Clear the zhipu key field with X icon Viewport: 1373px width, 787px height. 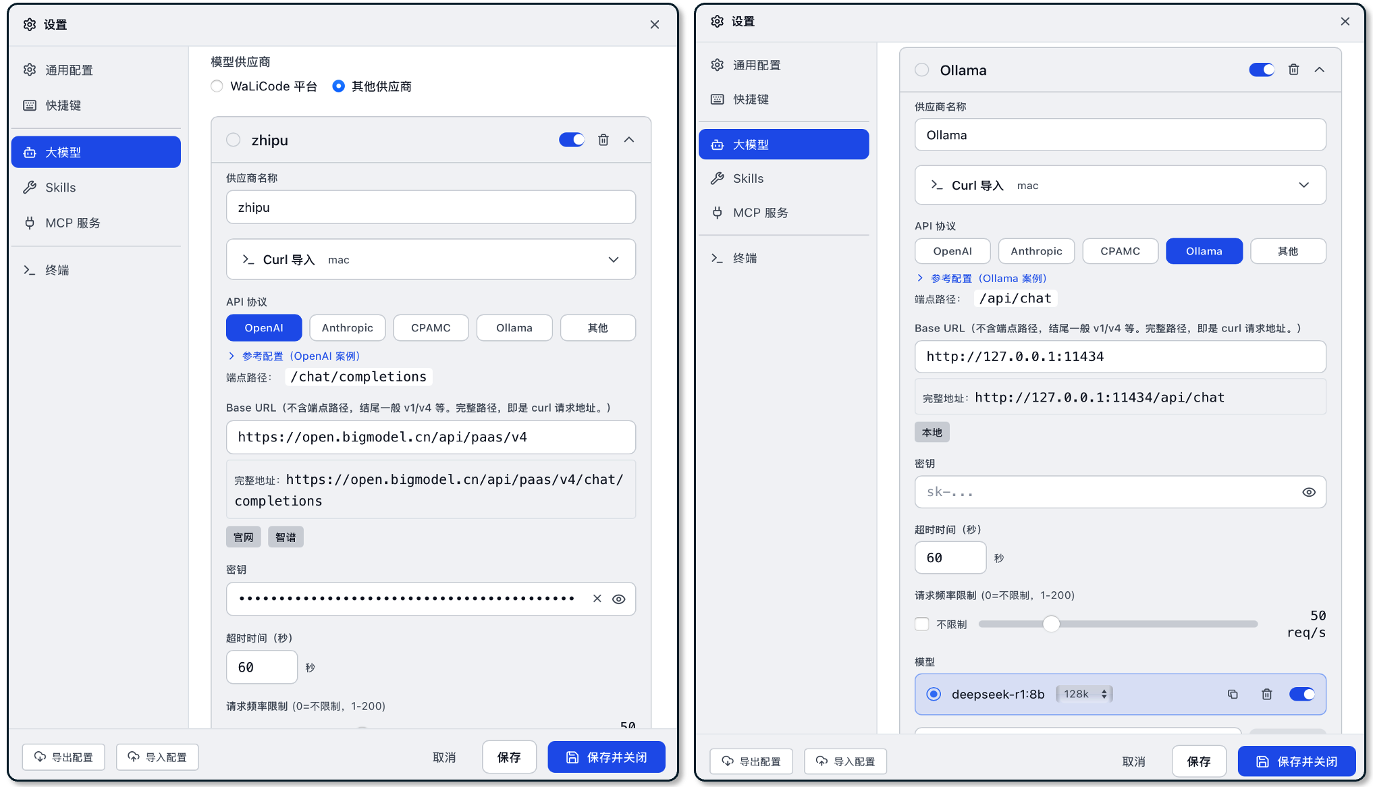(x=597, y=599)
